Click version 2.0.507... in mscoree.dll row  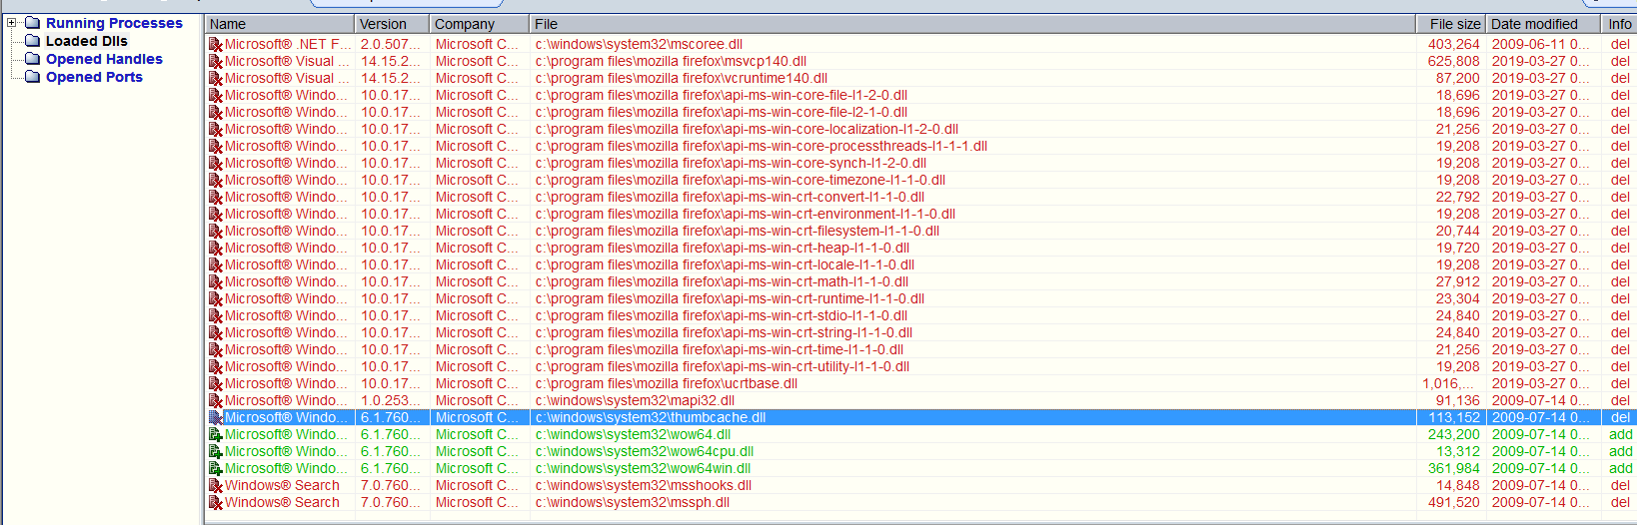pyautogui.click(x=391, y=44)
